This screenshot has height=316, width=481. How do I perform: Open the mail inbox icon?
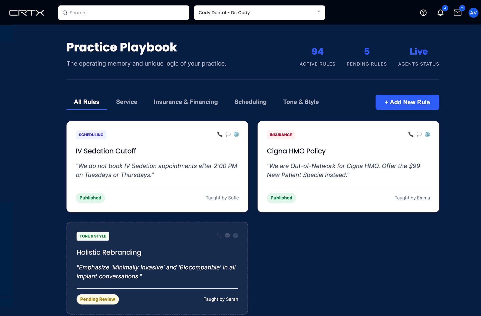pos(457,13)
